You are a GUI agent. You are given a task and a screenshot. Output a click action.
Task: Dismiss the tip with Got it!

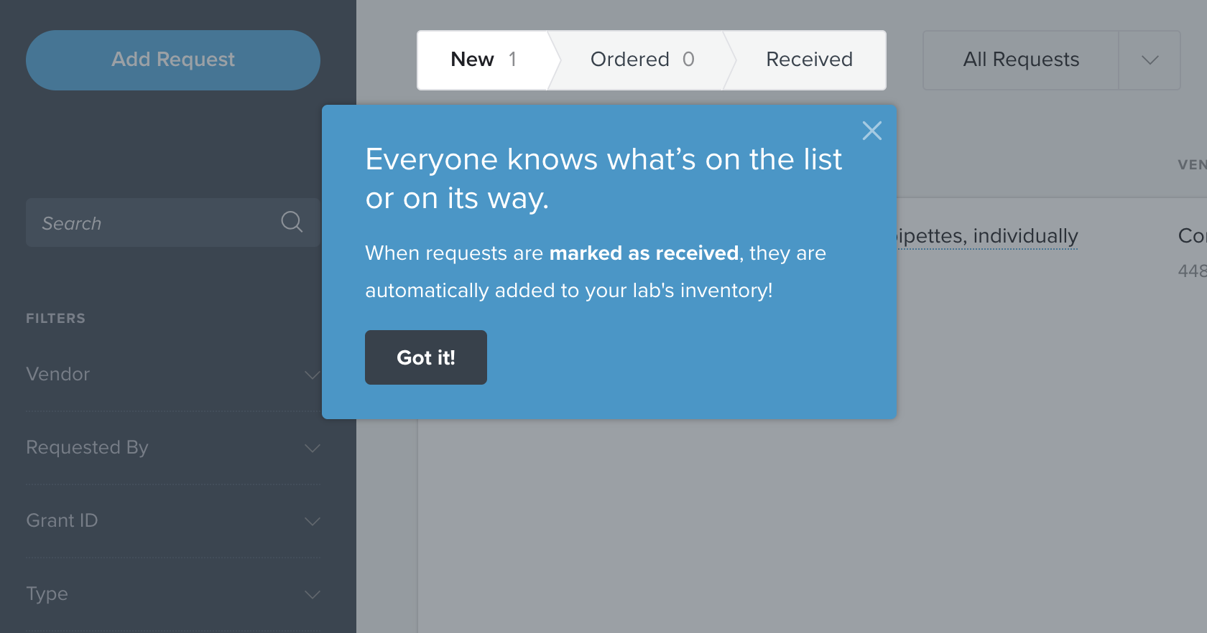coord(426,357)
